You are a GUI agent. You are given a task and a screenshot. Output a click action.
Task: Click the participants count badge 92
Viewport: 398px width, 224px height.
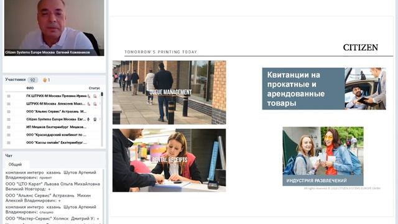[x=33, y=80]
